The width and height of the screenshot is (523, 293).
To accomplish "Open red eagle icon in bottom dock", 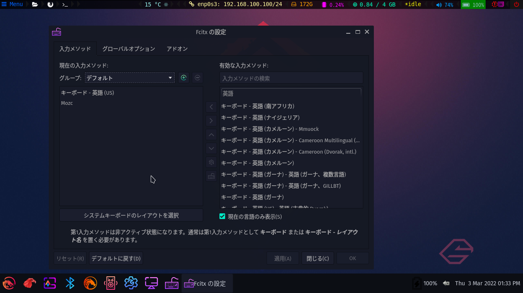I will [x=29, y=283].
